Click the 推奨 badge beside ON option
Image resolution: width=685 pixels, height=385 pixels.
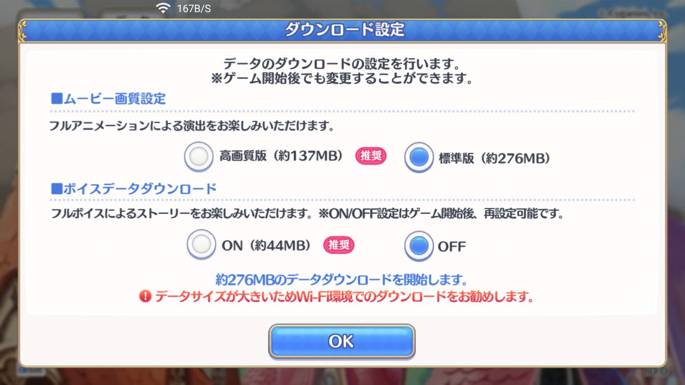tap(339, 245)
